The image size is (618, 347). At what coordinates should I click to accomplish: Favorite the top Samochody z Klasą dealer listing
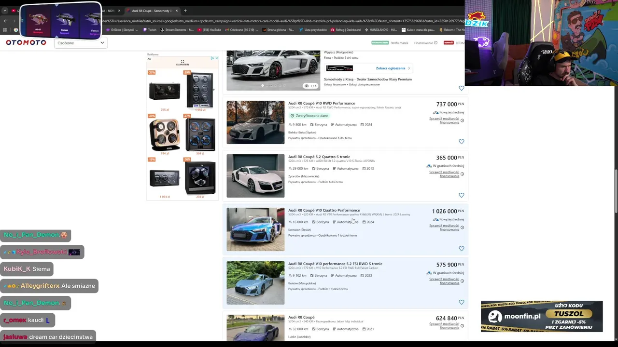pos(461,88)
